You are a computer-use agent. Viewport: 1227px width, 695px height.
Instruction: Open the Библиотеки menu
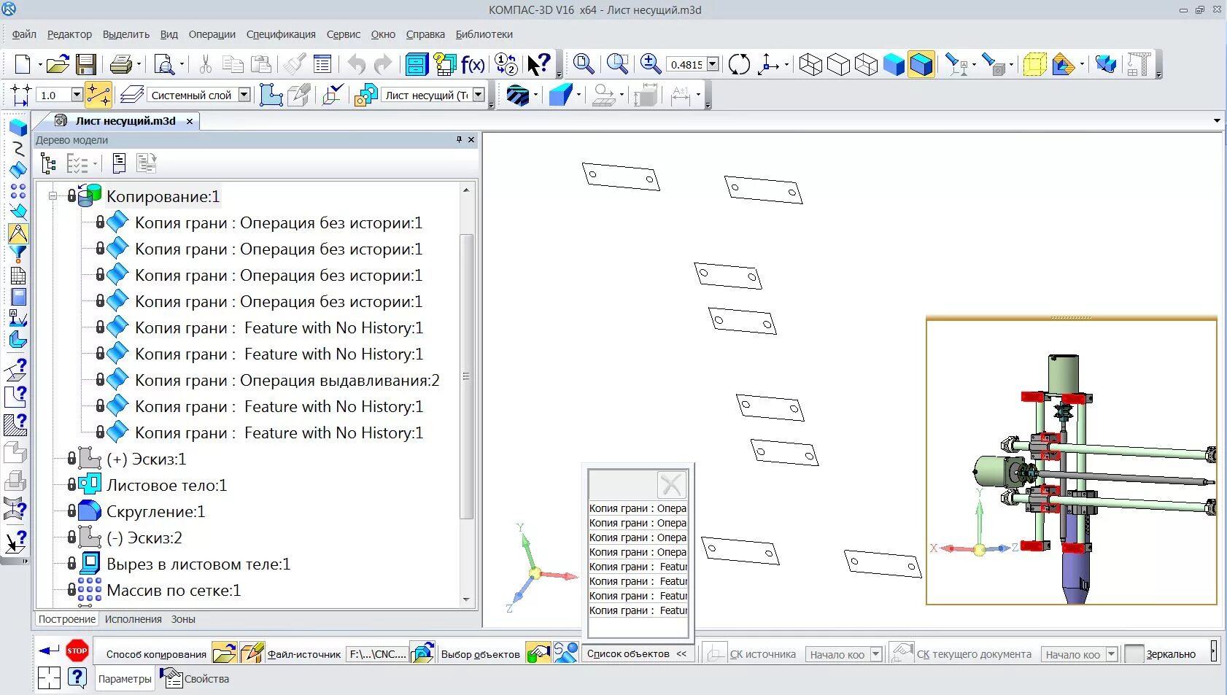(x=484, y=34)
